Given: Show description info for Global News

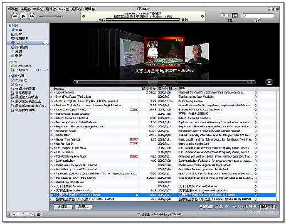Looking at the screenshot, I should pyautogui.click(x=255, y=135).
